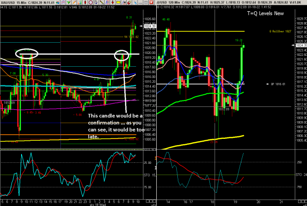Click the blue-red symbol selector icon

pos(57,2)
